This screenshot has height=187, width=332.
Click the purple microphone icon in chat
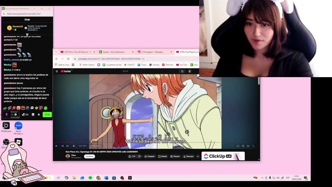point(6,115)
